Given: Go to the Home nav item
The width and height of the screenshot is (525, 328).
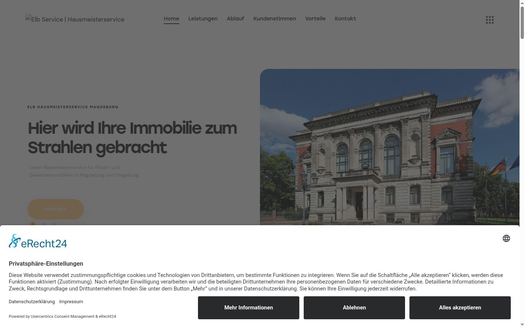Looking at the screenshot, I should [171, 19].
